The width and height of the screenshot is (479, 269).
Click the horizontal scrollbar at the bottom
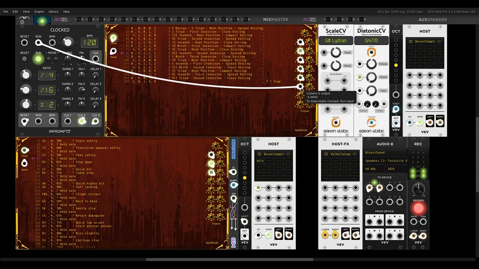231,260
